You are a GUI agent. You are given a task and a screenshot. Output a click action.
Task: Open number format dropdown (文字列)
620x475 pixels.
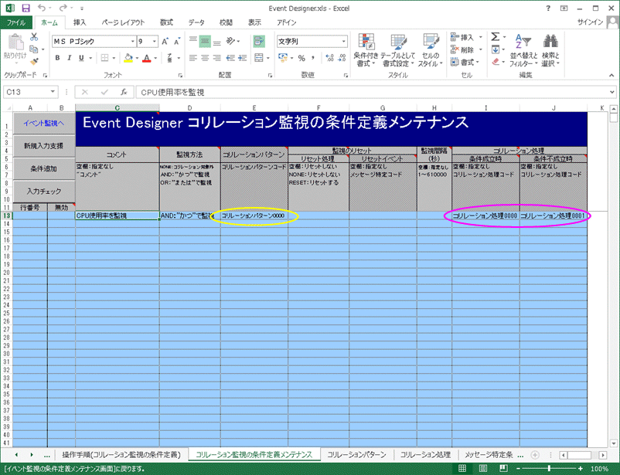(343, 42)
